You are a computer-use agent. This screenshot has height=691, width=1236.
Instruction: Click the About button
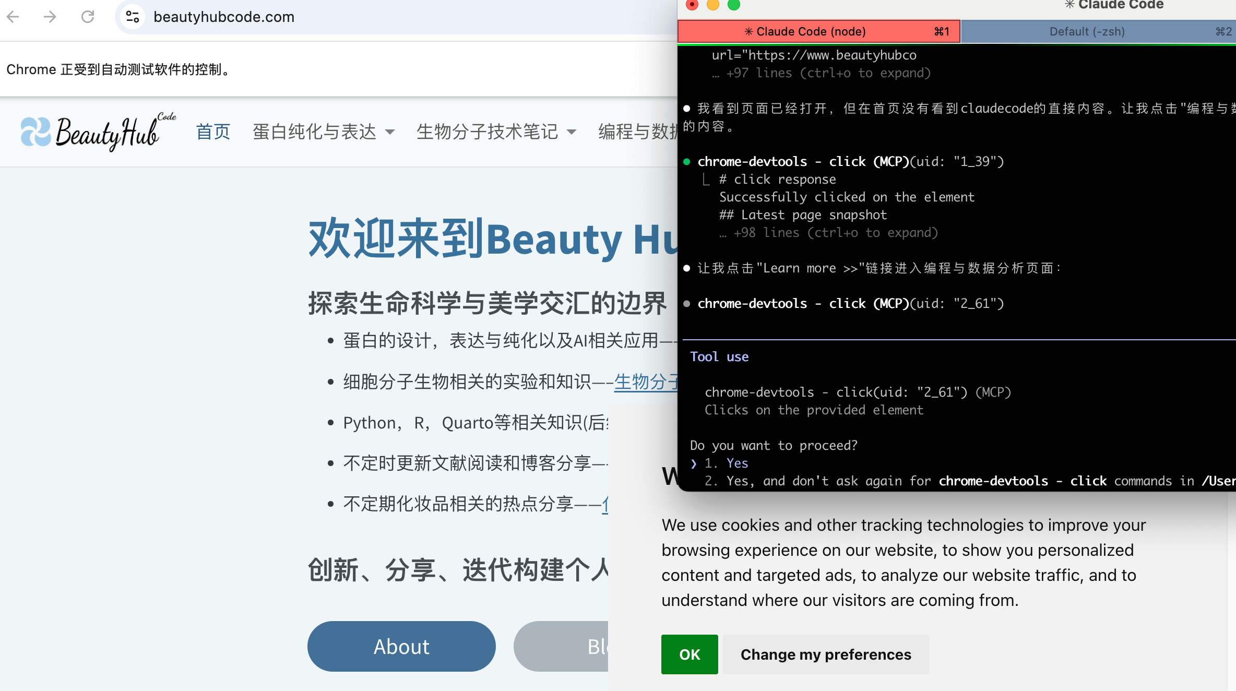tap(401, 646)
